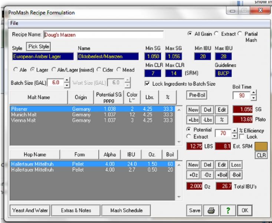Click the Batch Size value field
The height and width of the screenshot is (223, 272).
click(x=56, y=83)
